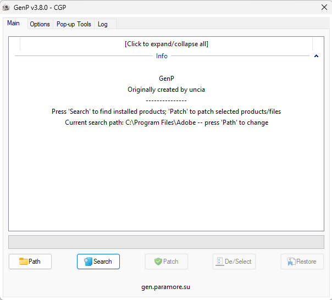The width and height of the screenshot is (332, 300).
Task: Switch to the Main tab
Action: 13,23
